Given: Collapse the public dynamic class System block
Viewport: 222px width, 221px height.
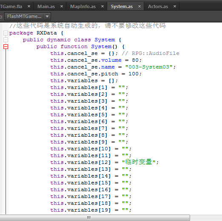Looking at the screenshot, I should click(6, 40).
